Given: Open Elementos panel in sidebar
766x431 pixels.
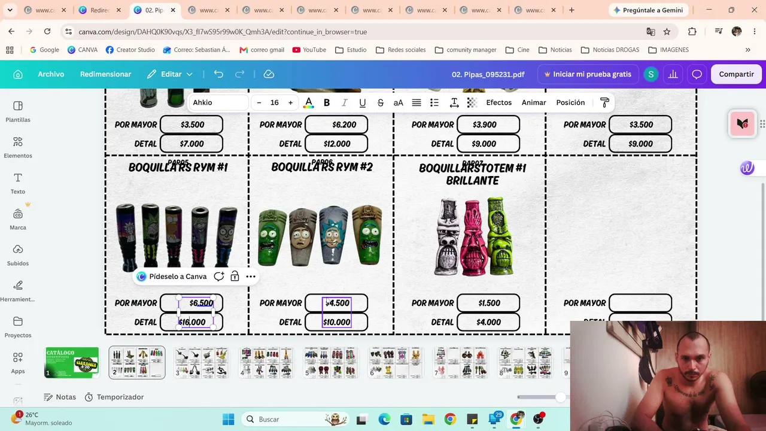Looking at the screenshot, I should (18, 147).
